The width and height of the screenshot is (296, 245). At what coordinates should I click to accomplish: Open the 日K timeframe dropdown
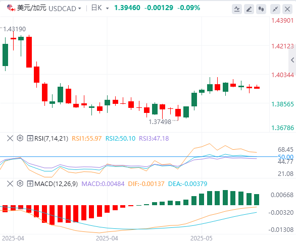[x=108, y=9]
